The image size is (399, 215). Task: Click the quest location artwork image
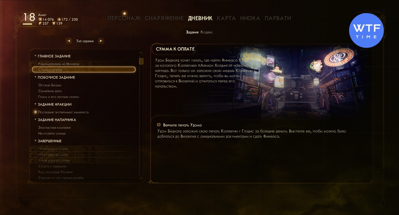pyautogui.click(x=303, y=82)
